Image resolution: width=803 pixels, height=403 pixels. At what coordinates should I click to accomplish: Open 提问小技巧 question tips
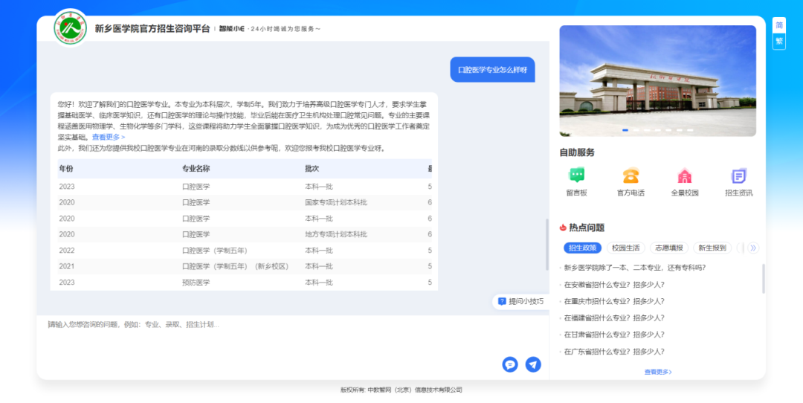pos(520,302)
